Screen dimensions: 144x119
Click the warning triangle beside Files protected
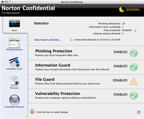tap(135, 30)
